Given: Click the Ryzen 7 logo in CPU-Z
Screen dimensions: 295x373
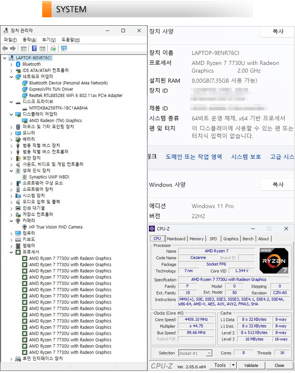Looking at the screenshot, I should click(x=274, y=260).
